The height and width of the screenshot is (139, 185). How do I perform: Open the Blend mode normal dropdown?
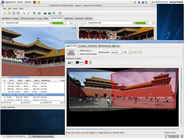coord(117,52)
